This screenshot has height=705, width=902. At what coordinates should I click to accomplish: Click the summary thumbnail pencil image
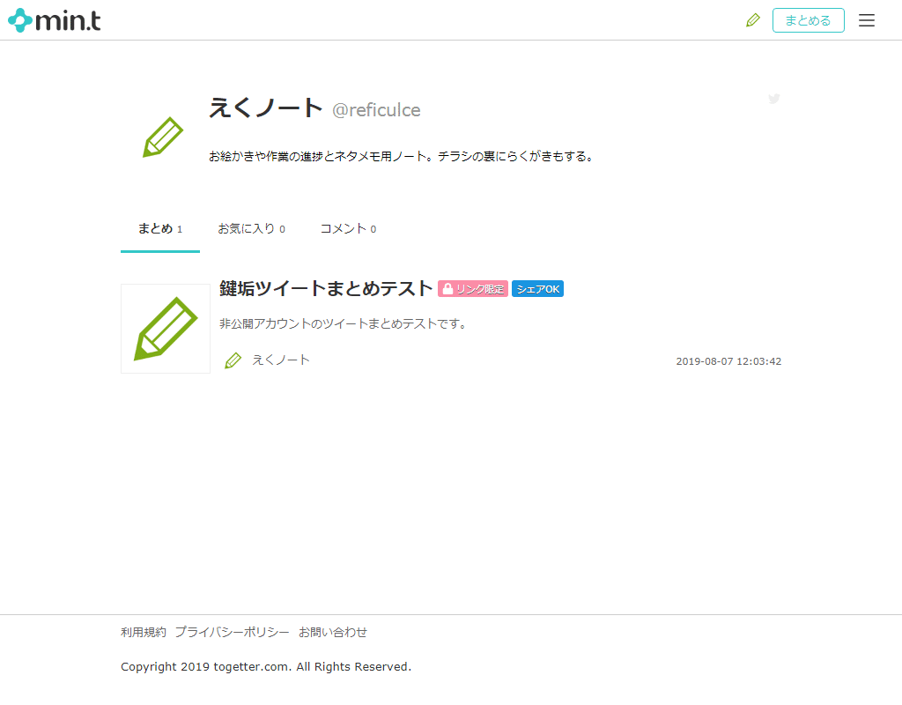[x=165, y=328]
